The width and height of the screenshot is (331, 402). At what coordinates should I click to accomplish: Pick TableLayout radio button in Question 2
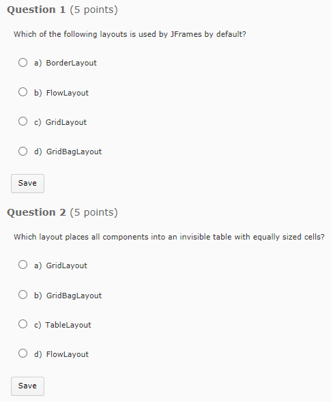click(x=23, y=324)
